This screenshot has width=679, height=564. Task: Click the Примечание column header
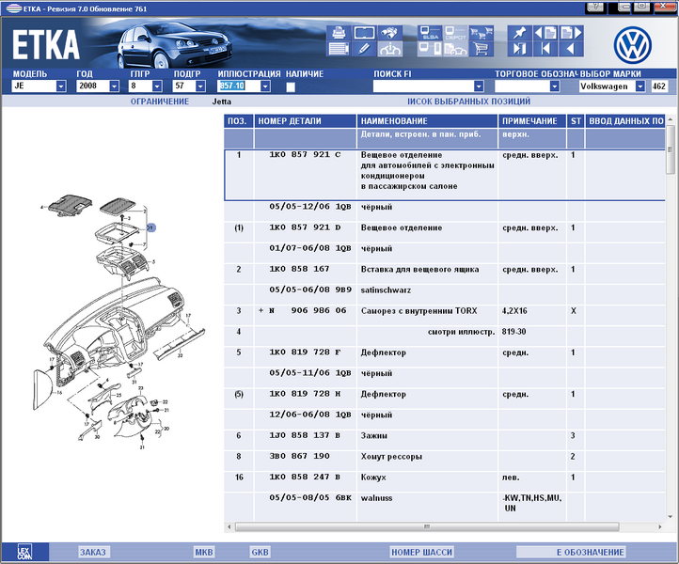tap(532, 121)
